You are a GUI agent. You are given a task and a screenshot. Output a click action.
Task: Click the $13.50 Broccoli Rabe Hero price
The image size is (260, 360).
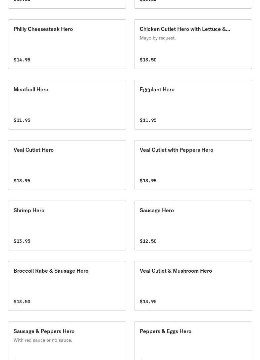pos(22,302)
